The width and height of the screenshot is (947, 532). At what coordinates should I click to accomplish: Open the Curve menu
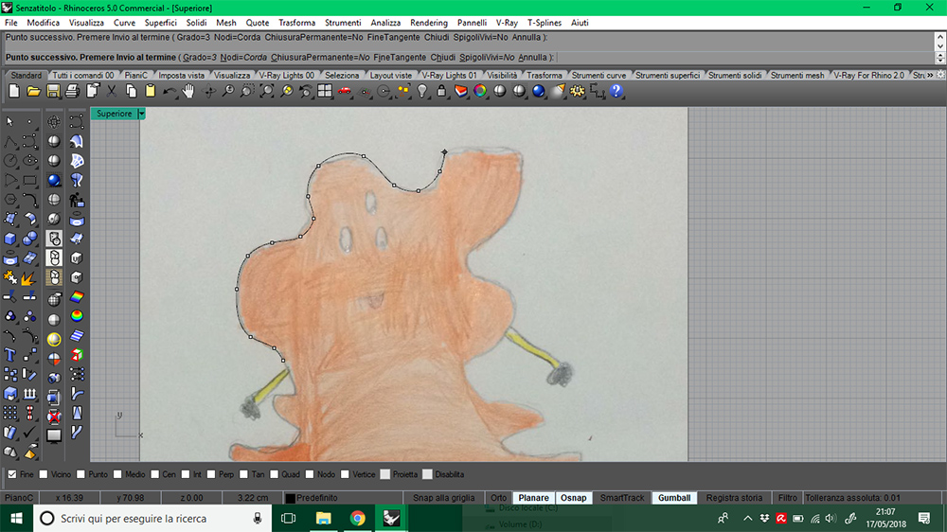[x=124, y=23]
